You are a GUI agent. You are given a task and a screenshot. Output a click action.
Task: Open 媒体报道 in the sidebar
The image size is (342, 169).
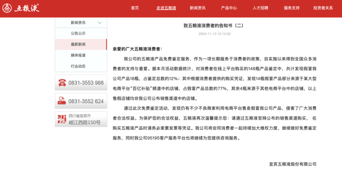(78, 55)
